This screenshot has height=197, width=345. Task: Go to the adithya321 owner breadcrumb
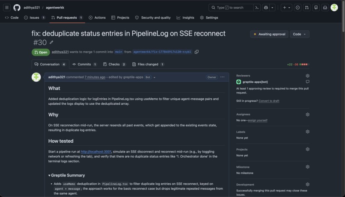point(32,7)
